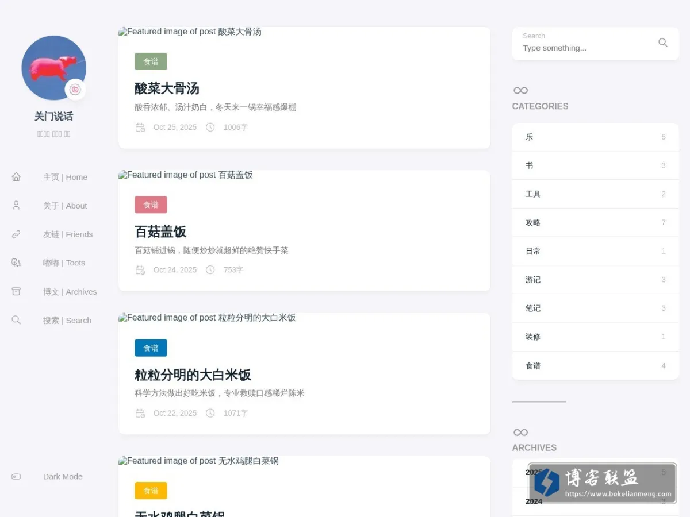Click description 百菇铺进锅，随便炒炒就超鲜的绝赞快手菜
The image size is (690, 517).
pyautogui.click(x=212, y=250)
